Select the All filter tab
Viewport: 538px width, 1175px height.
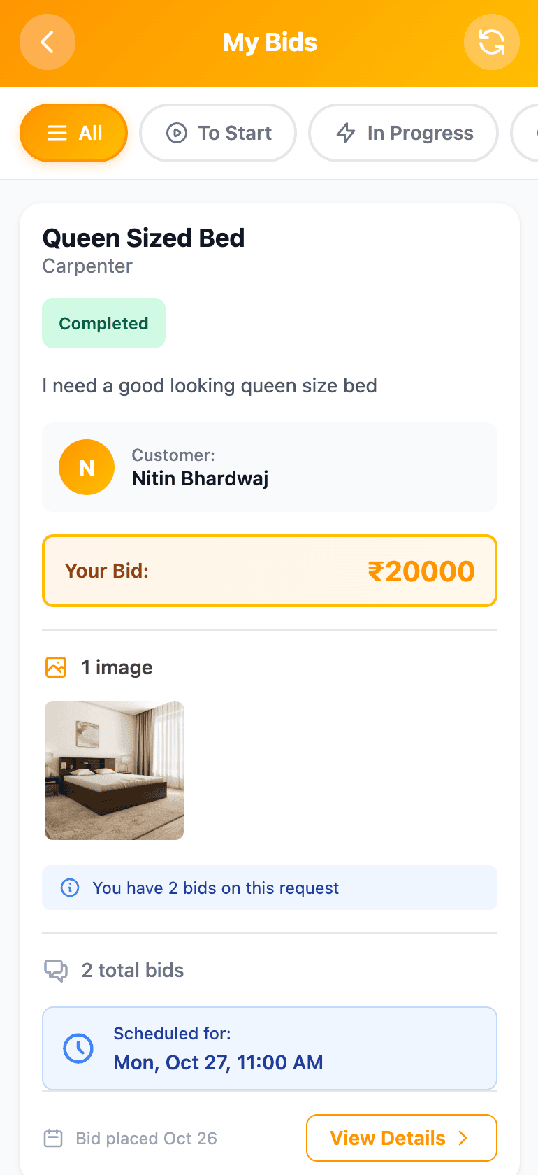pyautogui.click(x=74, y=133)
